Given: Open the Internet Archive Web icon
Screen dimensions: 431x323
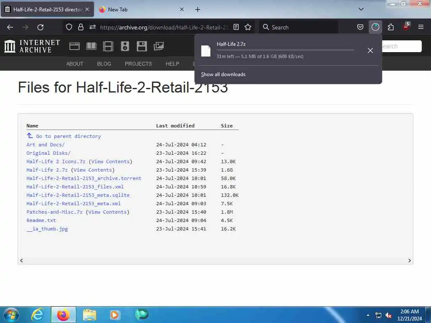Looking at the screenshot, I should (74, 46).
